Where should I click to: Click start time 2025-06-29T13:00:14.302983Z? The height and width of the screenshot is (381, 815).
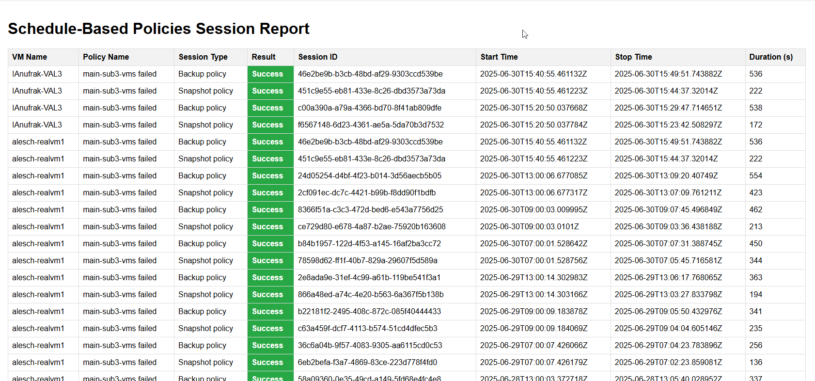[x=534, y=277]
